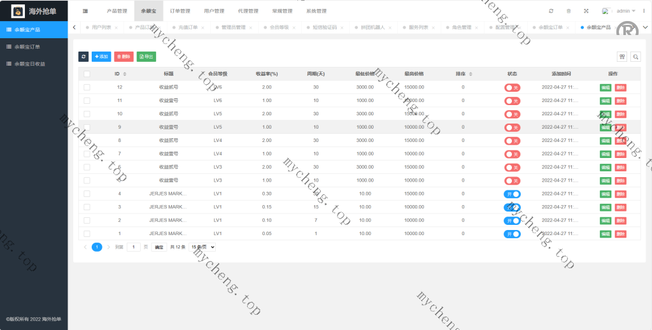Click the blue 添加 button
The height and width of the screenshot is (330, 652).
[101, 57]
